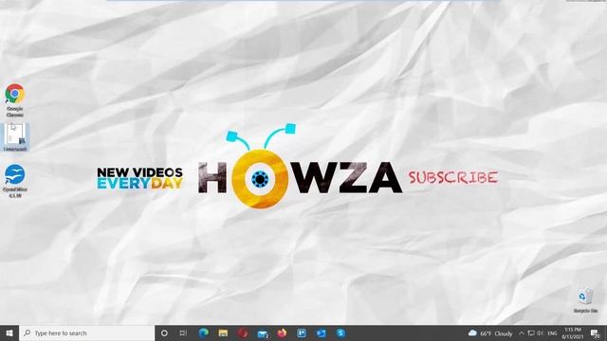Click the taskbar search box
607x341 pixels.
click(x=87, y=332)
